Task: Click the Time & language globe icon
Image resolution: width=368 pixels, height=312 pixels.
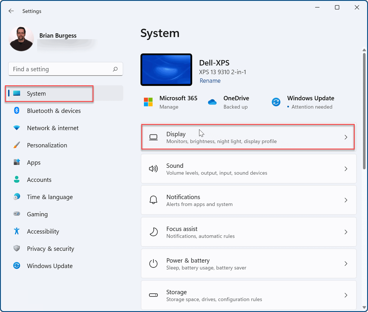Action: (x=17, y=196)
